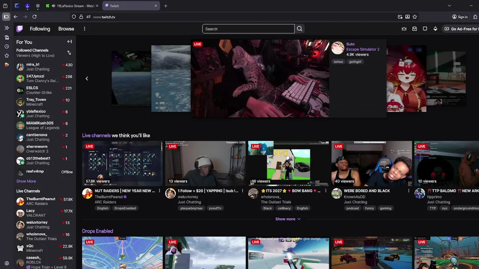Screen dimensions: 479x269
Task: Open Suto channel avatar
Action: click(x=338, y=48)
